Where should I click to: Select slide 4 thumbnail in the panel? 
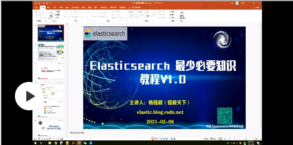51,90
